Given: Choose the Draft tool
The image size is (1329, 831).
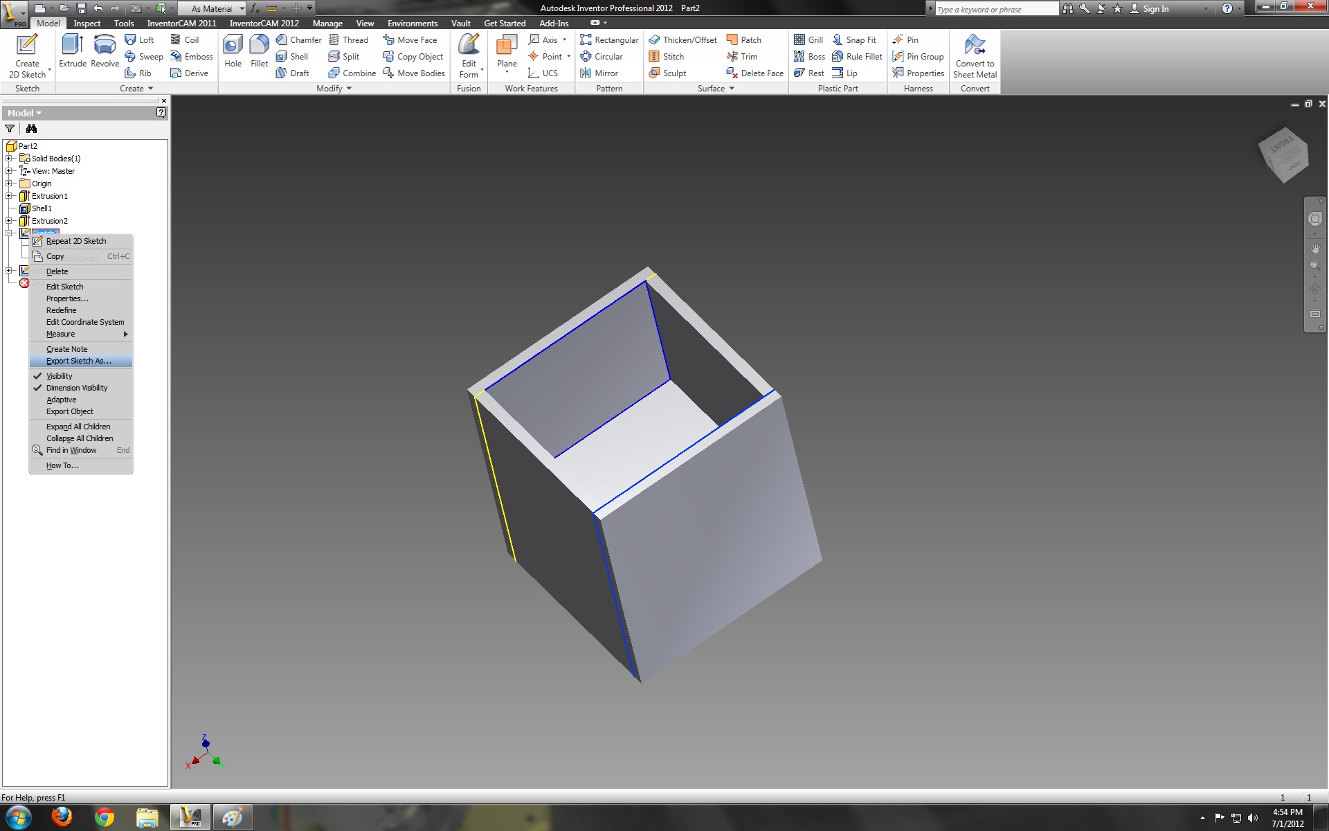Looking at the screenshot, I should point(293,73).
